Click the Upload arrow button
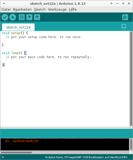 pyautogui.click(x=13, y=17)
